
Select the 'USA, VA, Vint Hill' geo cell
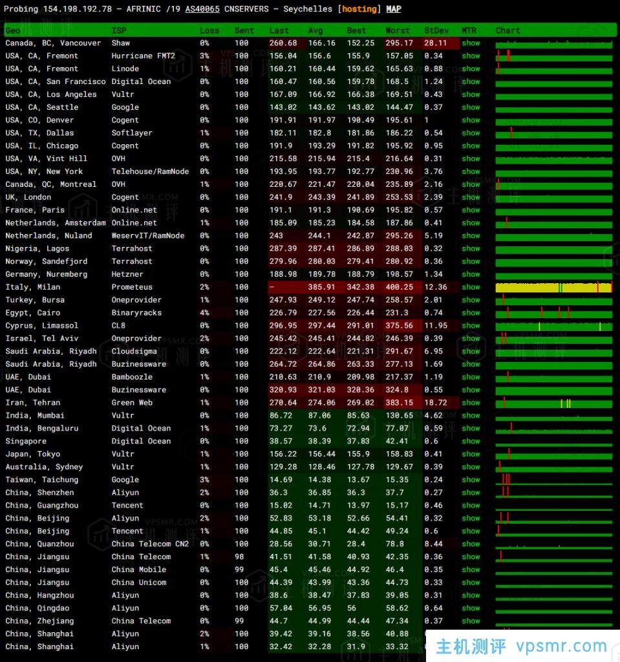click(x=46, y=159)
